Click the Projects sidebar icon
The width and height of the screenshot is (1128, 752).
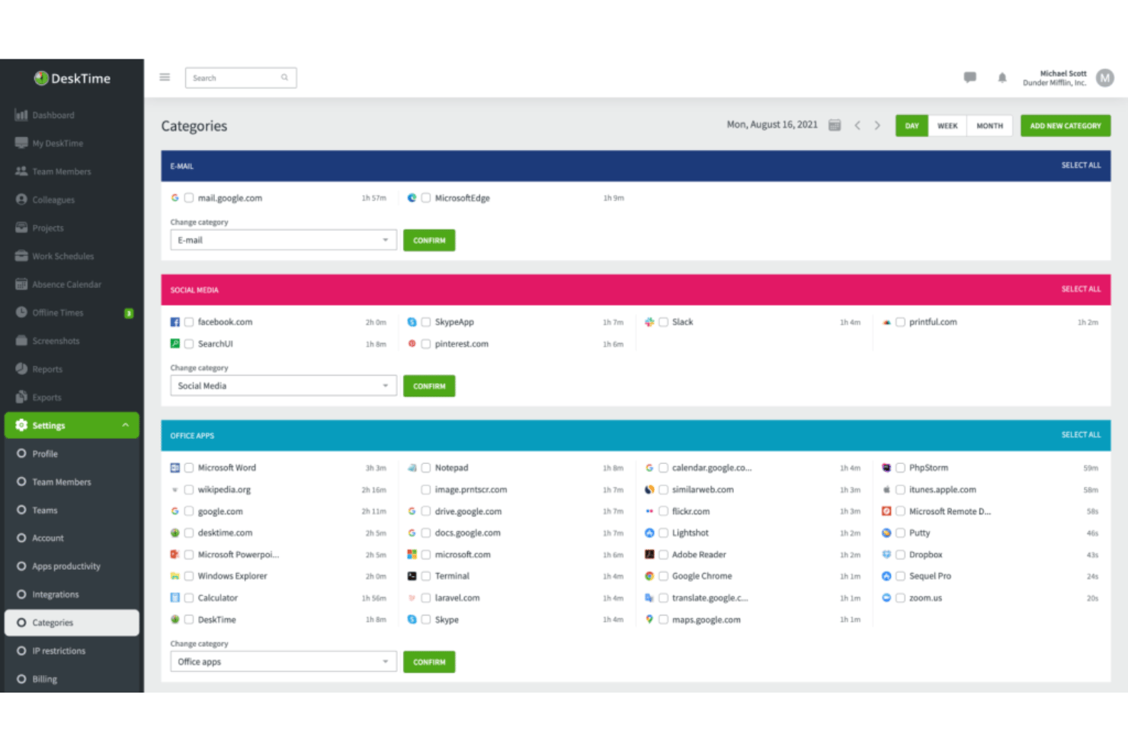[x=21, y=228]
